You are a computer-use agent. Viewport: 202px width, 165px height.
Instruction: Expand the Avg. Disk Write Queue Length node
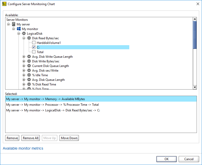click(x=24, y=57)
